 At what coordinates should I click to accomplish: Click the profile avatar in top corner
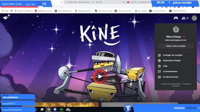[194, 18]
